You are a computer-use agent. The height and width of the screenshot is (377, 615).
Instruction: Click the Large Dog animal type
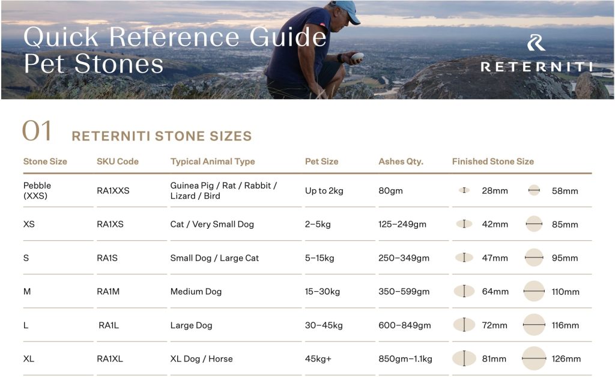pyautogui.click(x=192, y=325)
